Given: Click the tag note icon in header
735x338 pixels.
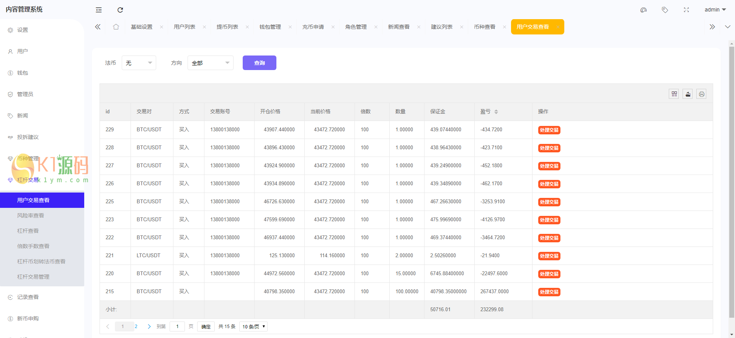Looking at the screenshot, I should click(x=665, y=10).
